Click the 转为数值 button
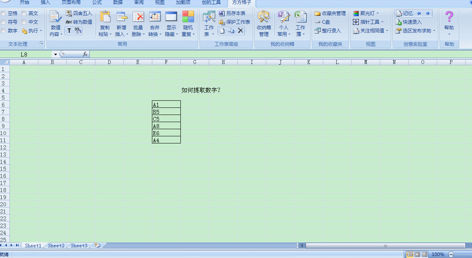This screenshot has height=258, width=472. [x=79, y=22]
